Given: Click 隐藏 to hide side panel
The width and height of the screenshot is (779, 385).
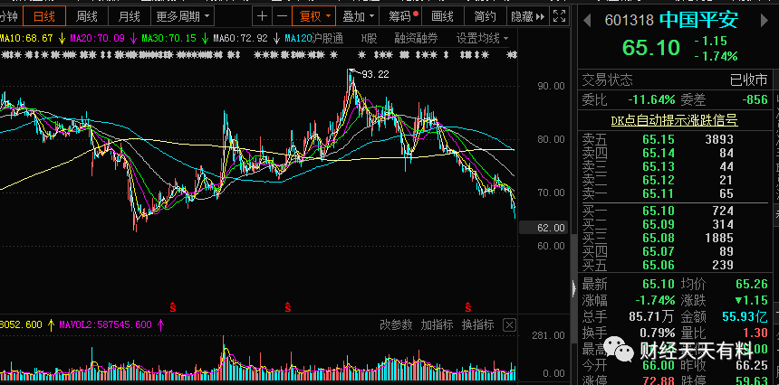Looking at the screenshot, I should coord(527,16).
